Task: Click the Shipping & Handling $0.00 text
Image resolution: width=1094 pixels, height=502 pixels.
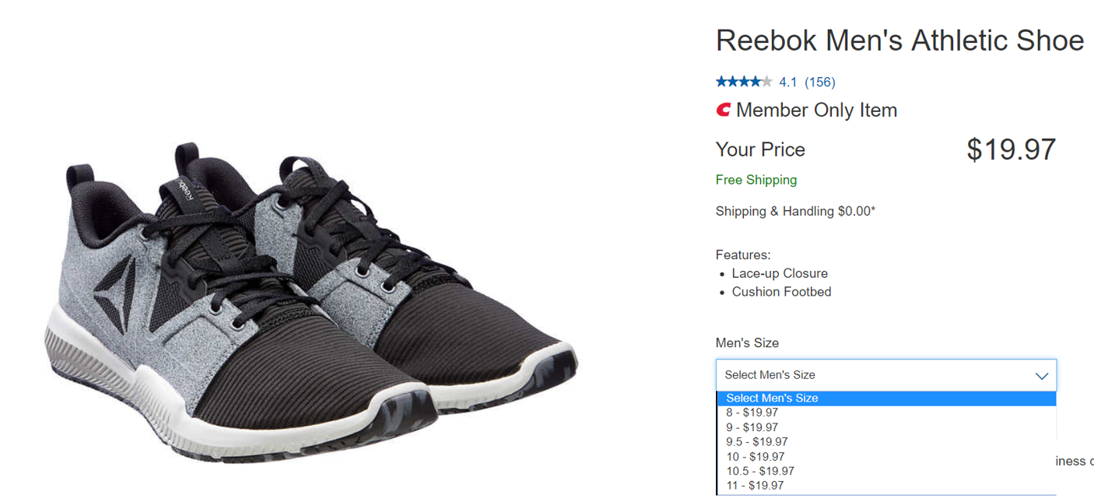Action: click(795, 211)
